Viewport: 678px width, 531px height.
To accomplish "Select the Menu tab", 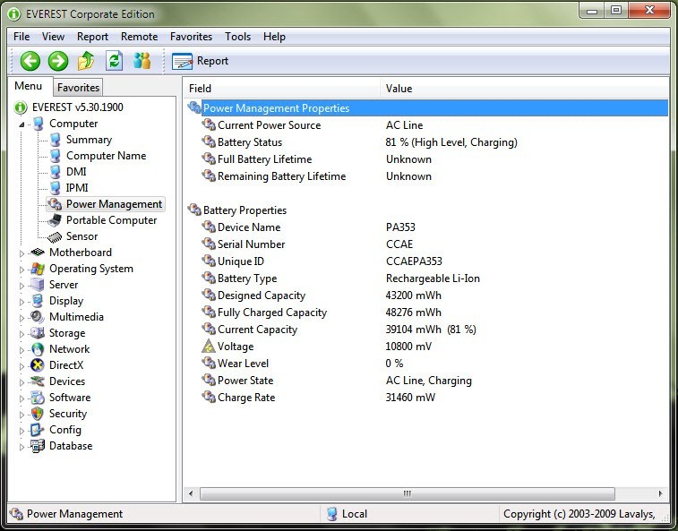I will (28, 86).
